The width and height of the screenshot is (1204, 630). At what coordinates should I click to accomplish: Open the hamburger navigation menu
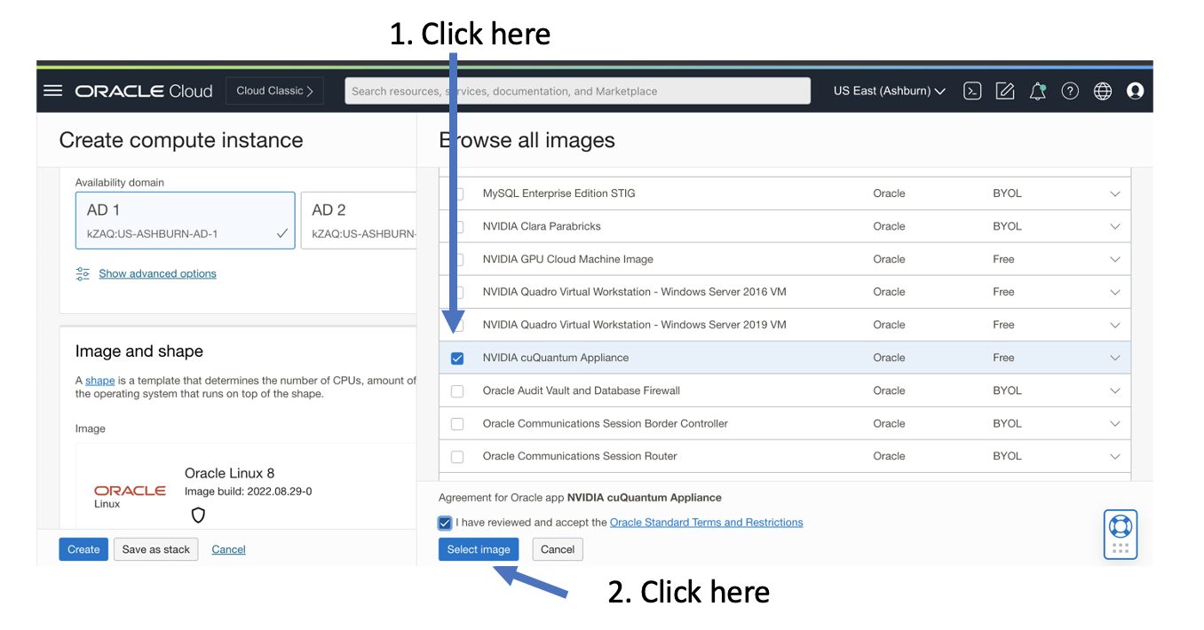click(53, 91)
